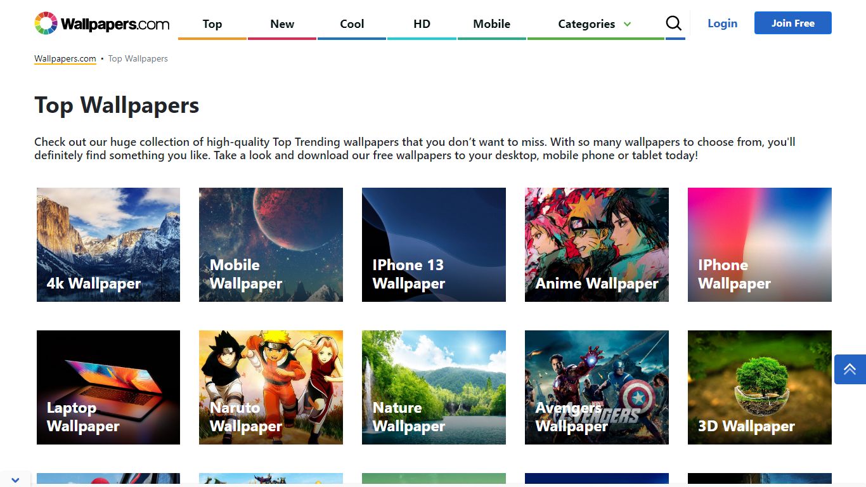Switch to the Mobile menu item
Screen dimensions: 866x487
(491, 24)
